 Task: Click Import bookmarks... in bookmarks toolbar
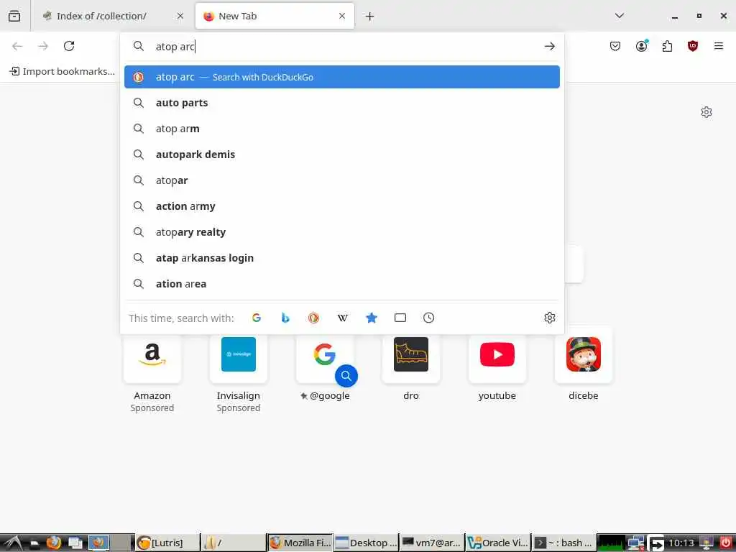coord(62,71)
